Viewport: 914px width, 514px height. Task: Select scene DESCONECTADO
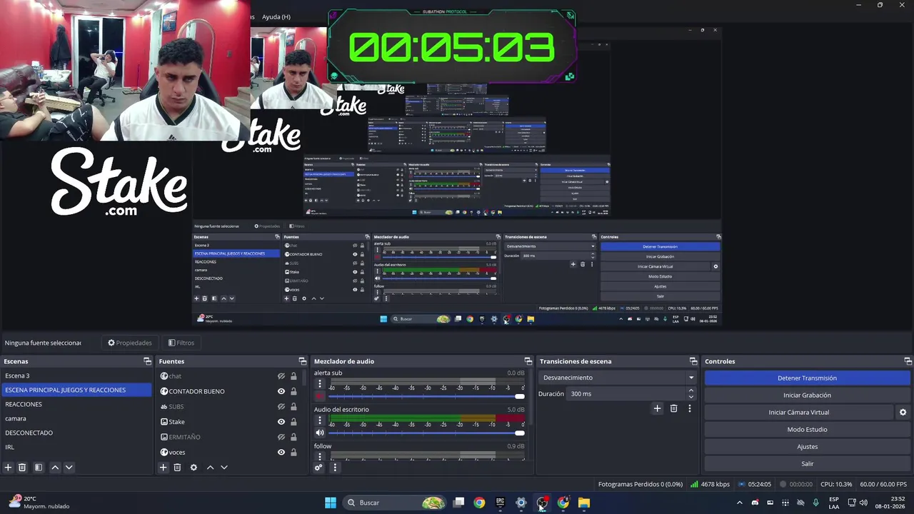[76, 433]
